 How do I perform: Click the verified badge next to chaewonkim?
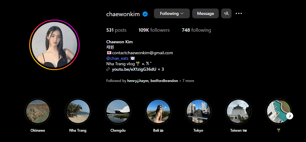point(145,14)
